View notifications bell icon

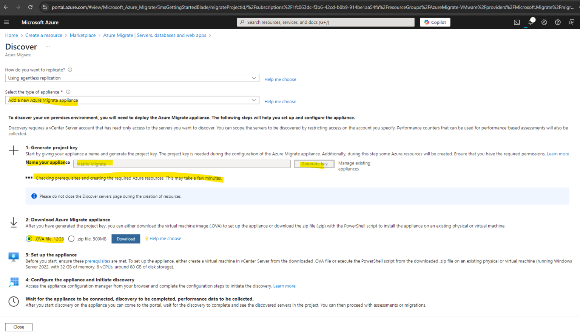click(x=531, y=22)
